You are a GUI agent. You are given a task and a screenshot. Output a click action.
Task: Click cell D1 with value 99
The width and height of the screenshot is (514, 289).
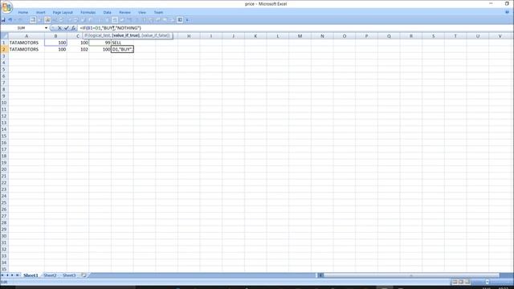100,43
